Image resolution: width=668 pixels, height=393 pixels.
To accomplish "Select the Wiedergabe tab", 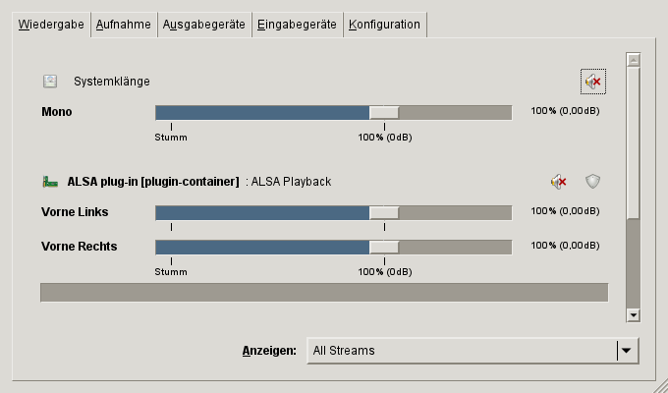I will tap(48, 25).
